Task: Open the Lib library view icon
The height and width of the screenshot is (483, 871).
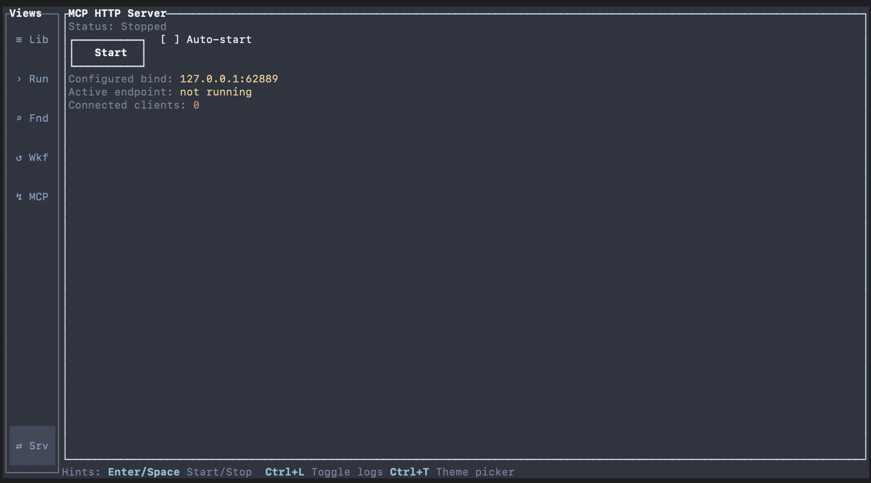Action: (x=19, y=40)
